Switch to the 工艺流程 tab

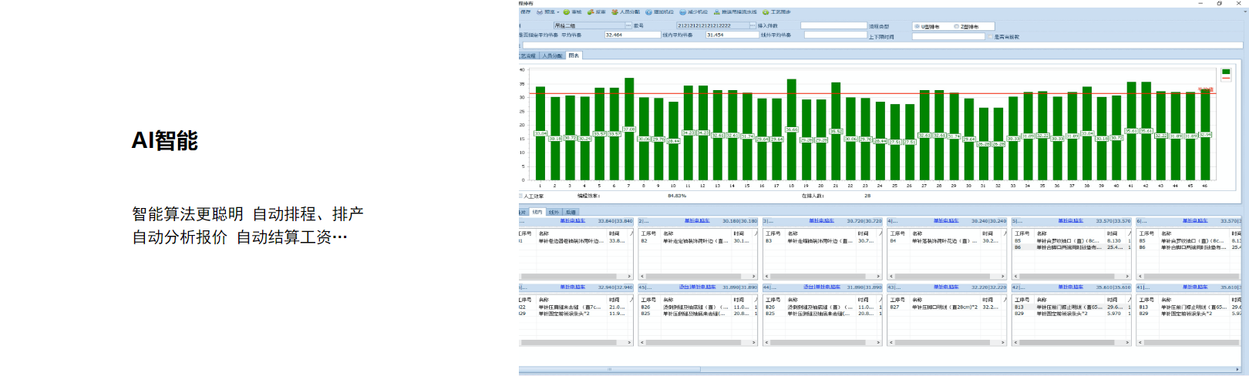point(528,55)
